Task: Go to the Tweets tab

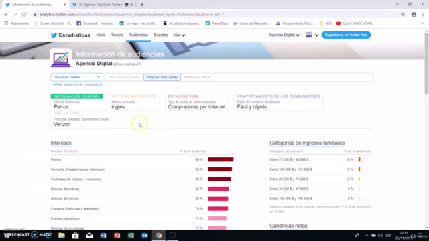Action: 117,35
